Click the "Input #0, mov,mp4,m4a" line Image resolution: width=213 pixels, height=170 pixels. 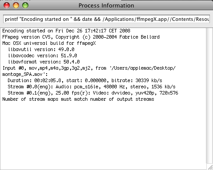[89, 68]
